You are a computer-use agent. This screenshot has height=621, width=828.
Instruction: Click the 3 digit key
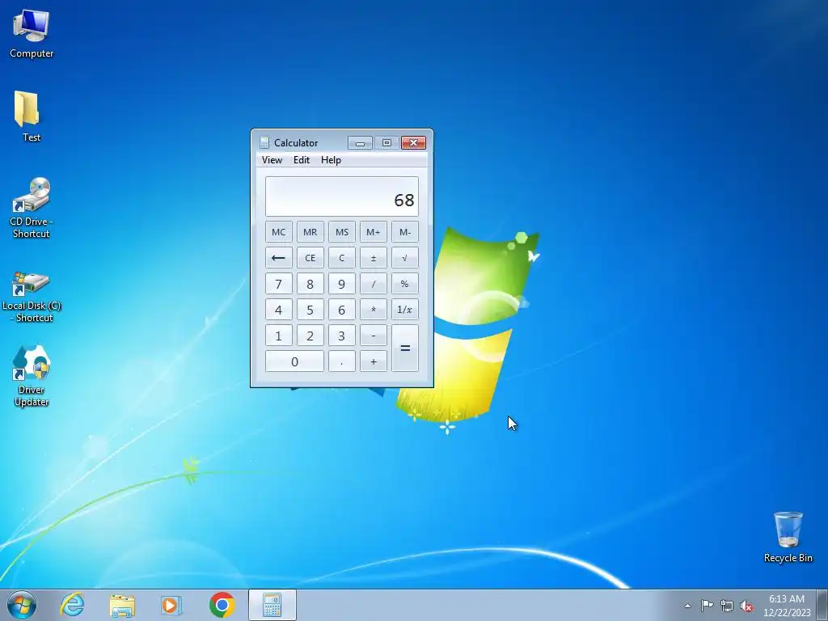pos(342,336)
